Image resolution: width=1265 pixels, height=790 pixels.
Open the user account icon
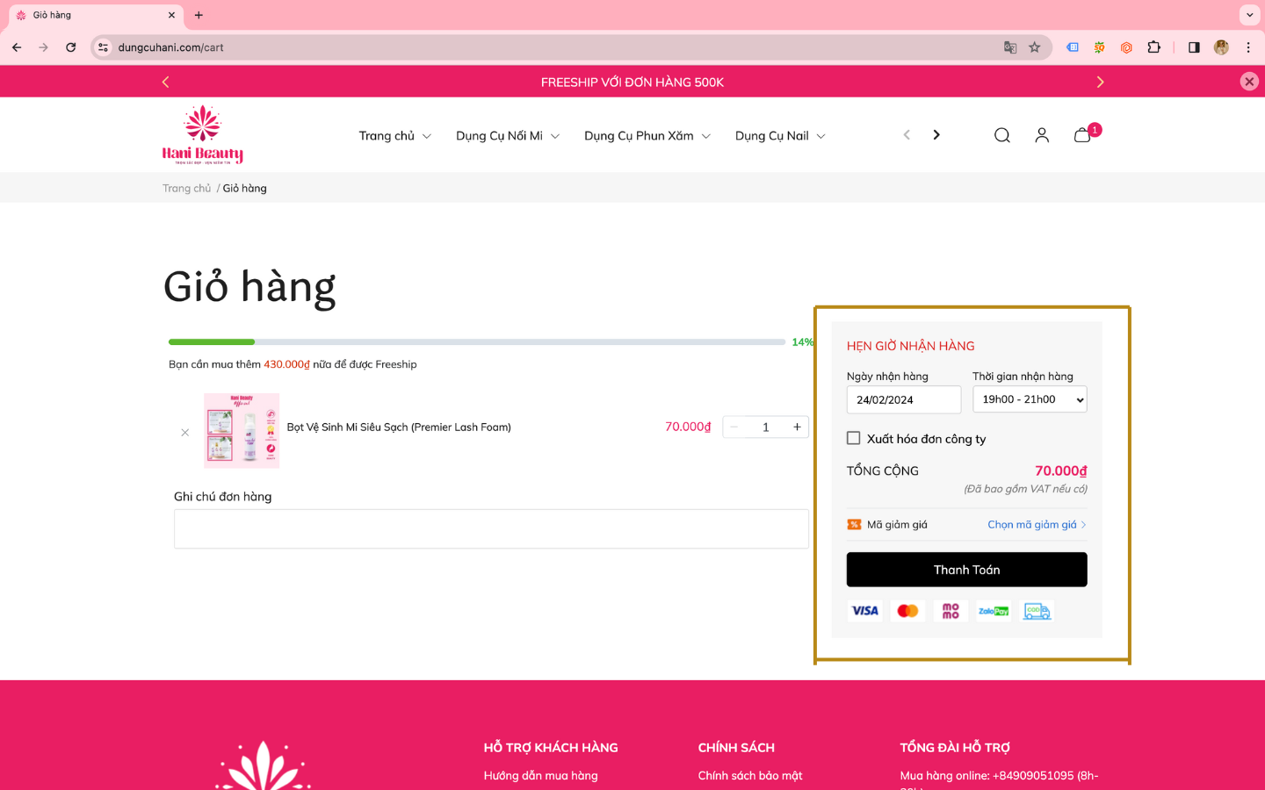coord(1042,135)
